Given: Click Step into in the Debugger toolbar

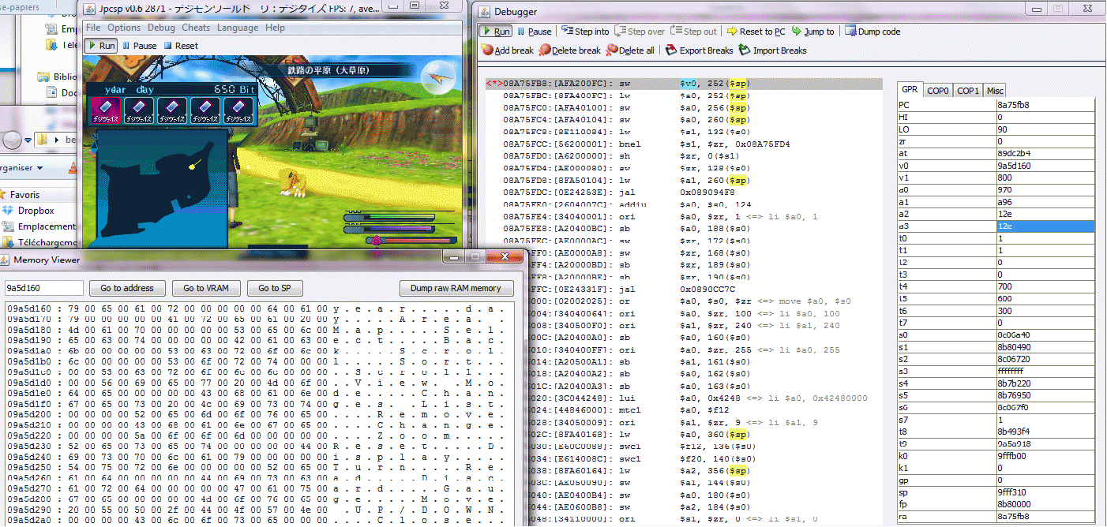Looking at the screenshot, I should pos(585,32).
